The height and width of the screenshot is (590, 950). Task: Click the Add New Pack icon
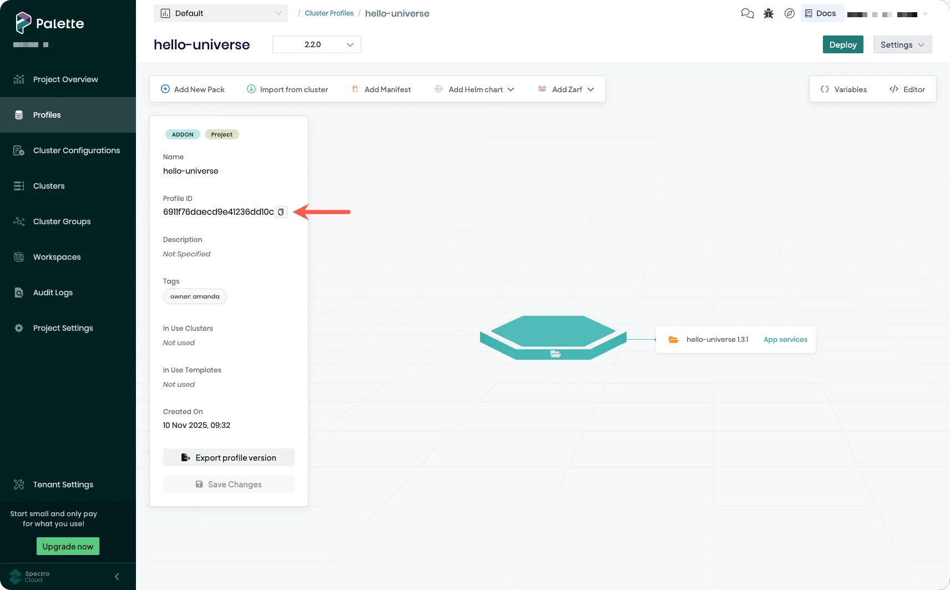[165, 89]
